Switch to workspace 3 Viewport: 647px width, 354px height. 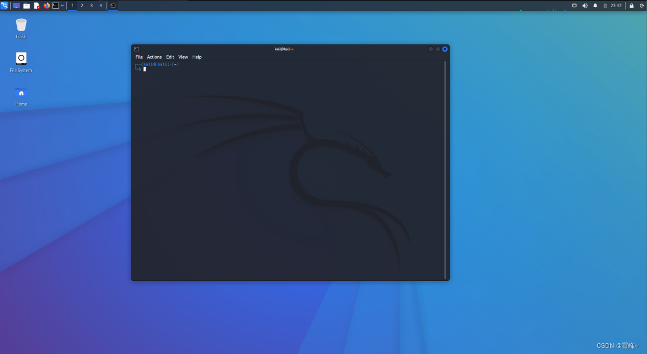coord(91,6)
